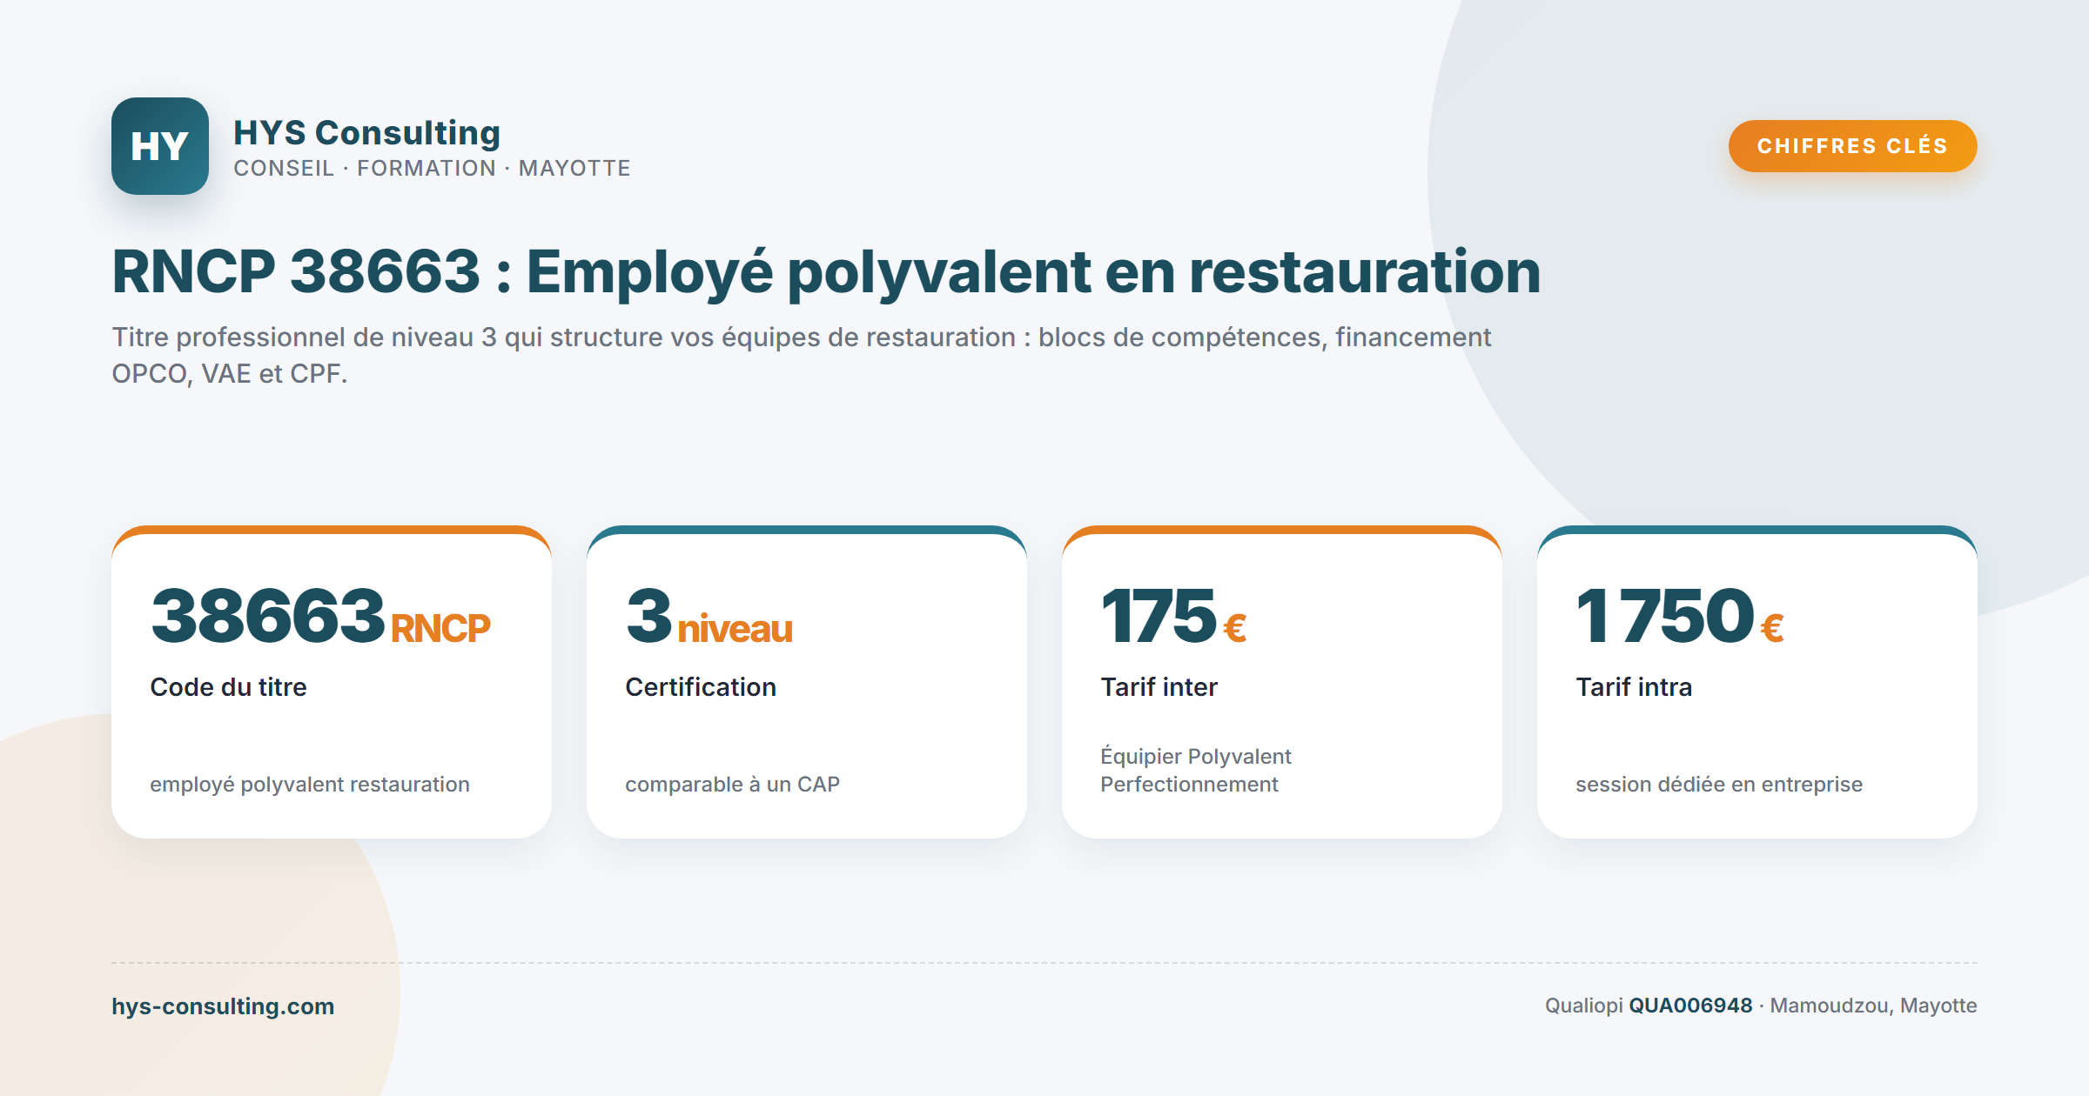Click the 38663 RNCP figure
The width and height of the screenshot is (2089, 1096).
click(x=320, y=616)
